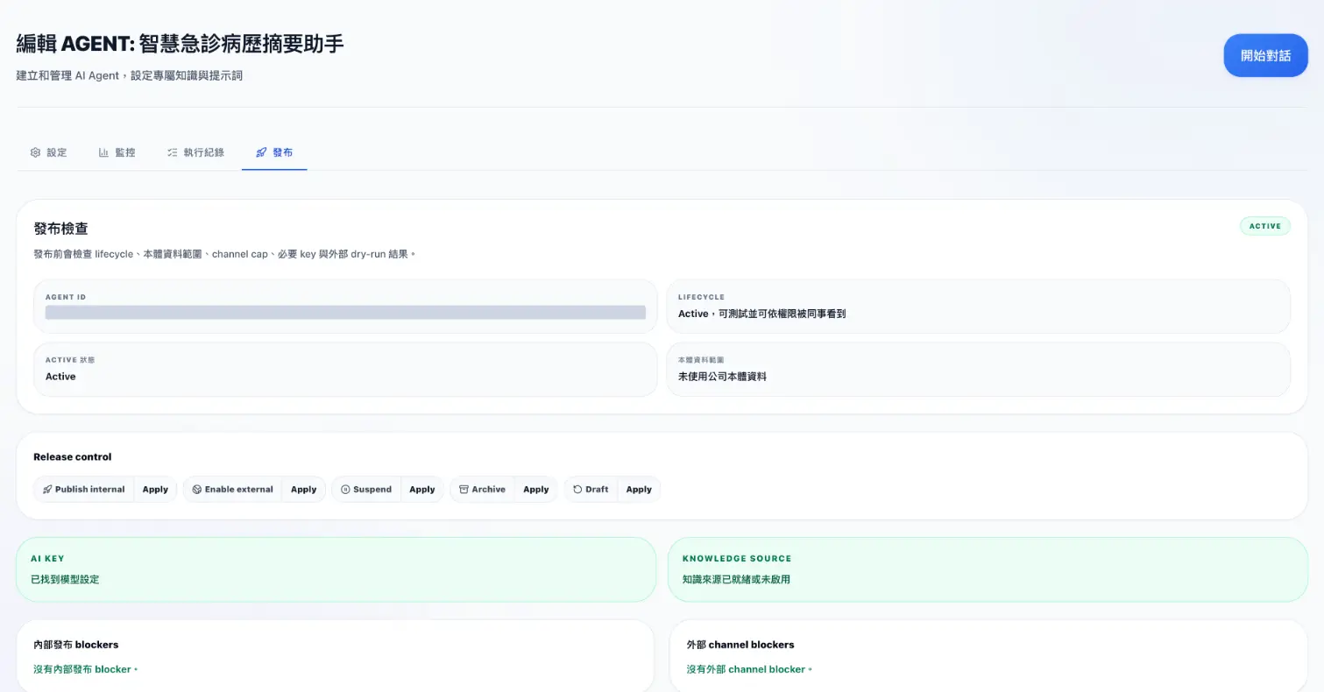Click the 發布檢查 section heading
Viewport: 1324px width, 692px height.
(x=60, y=229)
